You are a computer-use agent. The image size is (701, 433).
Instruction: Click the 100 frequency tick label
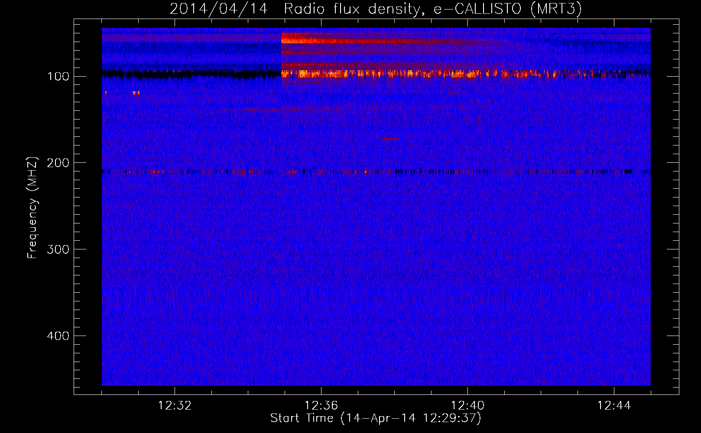click(x=58, y=77)
